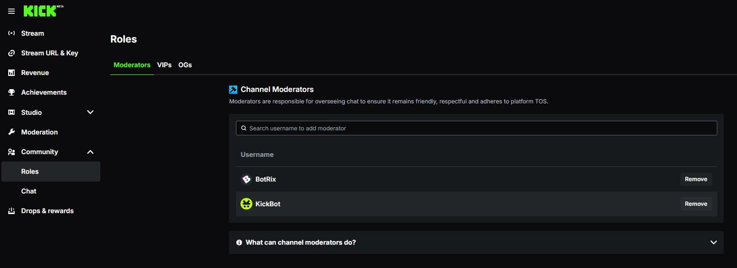Click the Drops & rewards icon
This screenshot has width=737, height=268.
pos(11,211)
